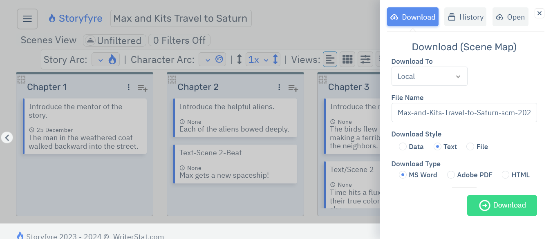Expand the Download To dropdown
Viewport: 553px width, 239px height.
click(x=429, y=76)
